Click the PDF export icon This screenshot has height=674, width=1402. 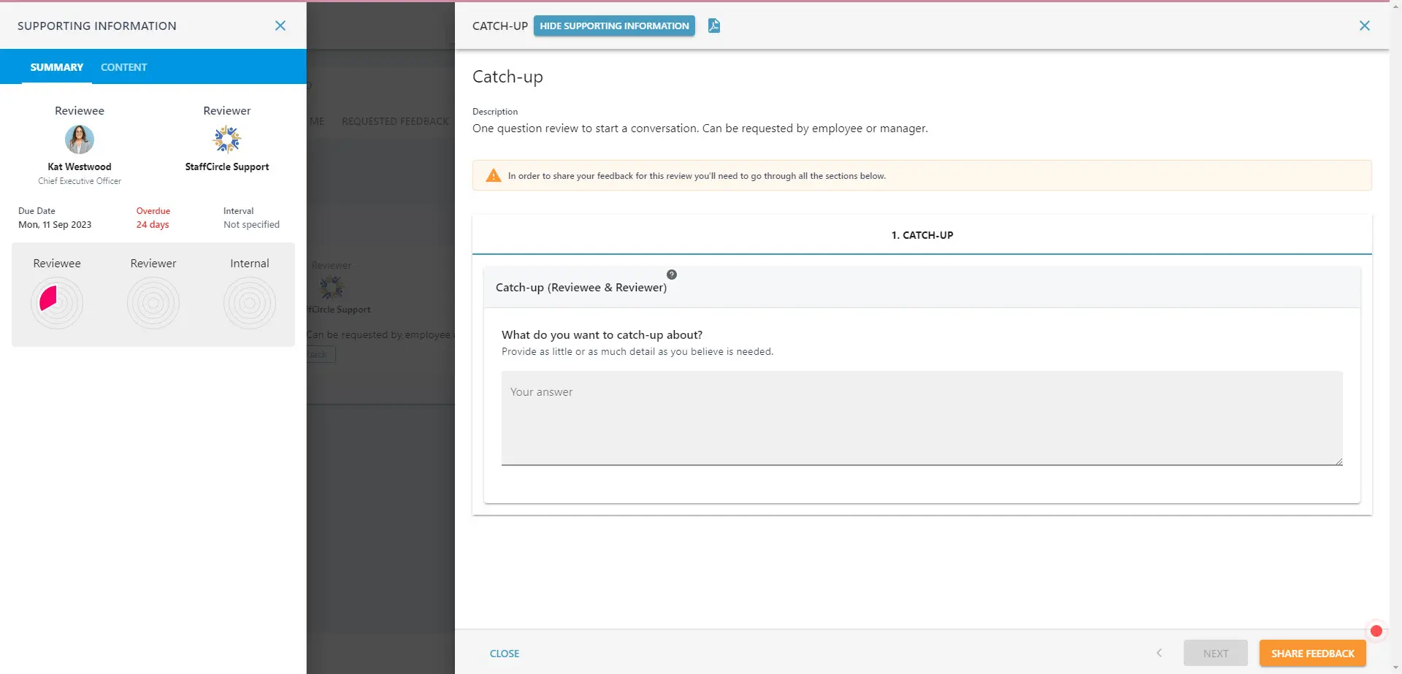pos(714,26)
